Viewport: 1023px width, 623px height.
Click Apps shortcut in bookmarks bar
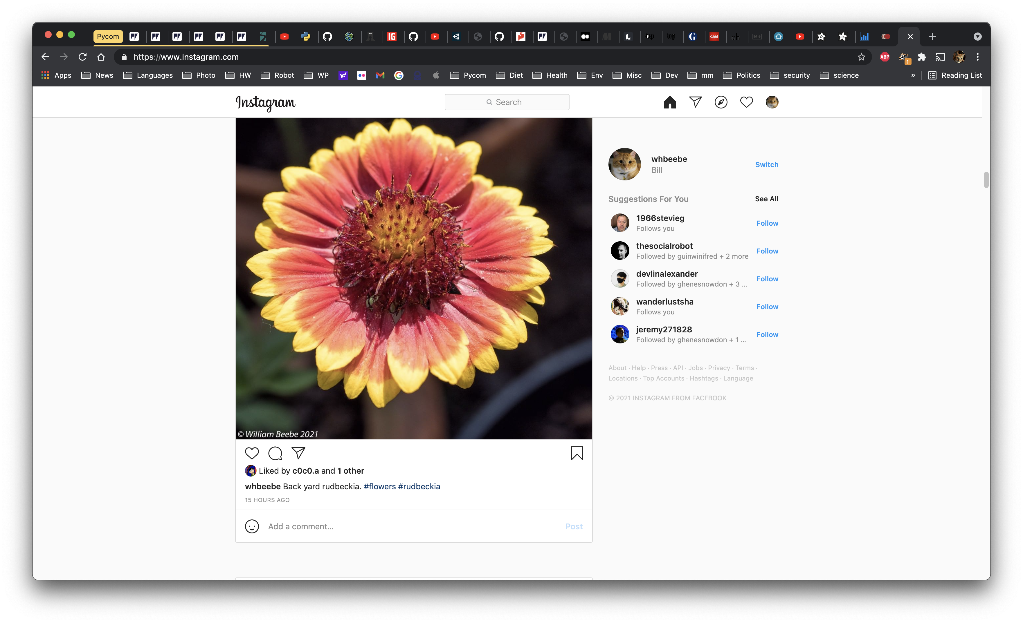click(56, 75)
